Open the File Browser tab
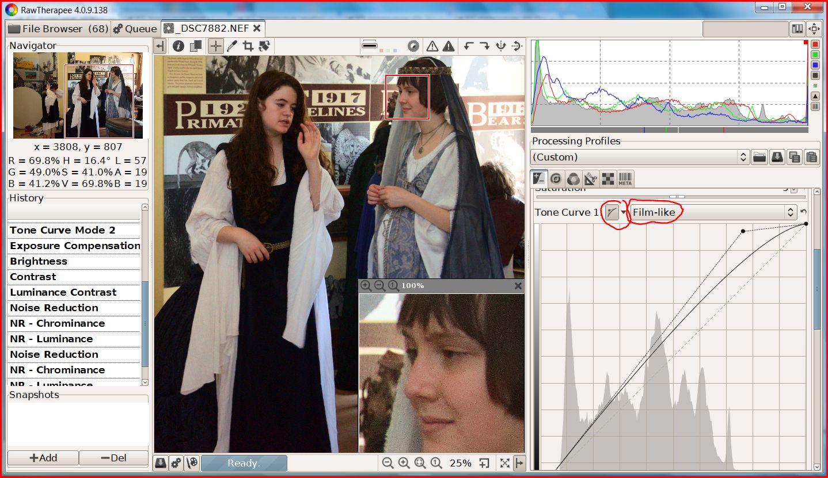Image resolution: width=828 pixels, height=478 pixels. coord(58,28)
